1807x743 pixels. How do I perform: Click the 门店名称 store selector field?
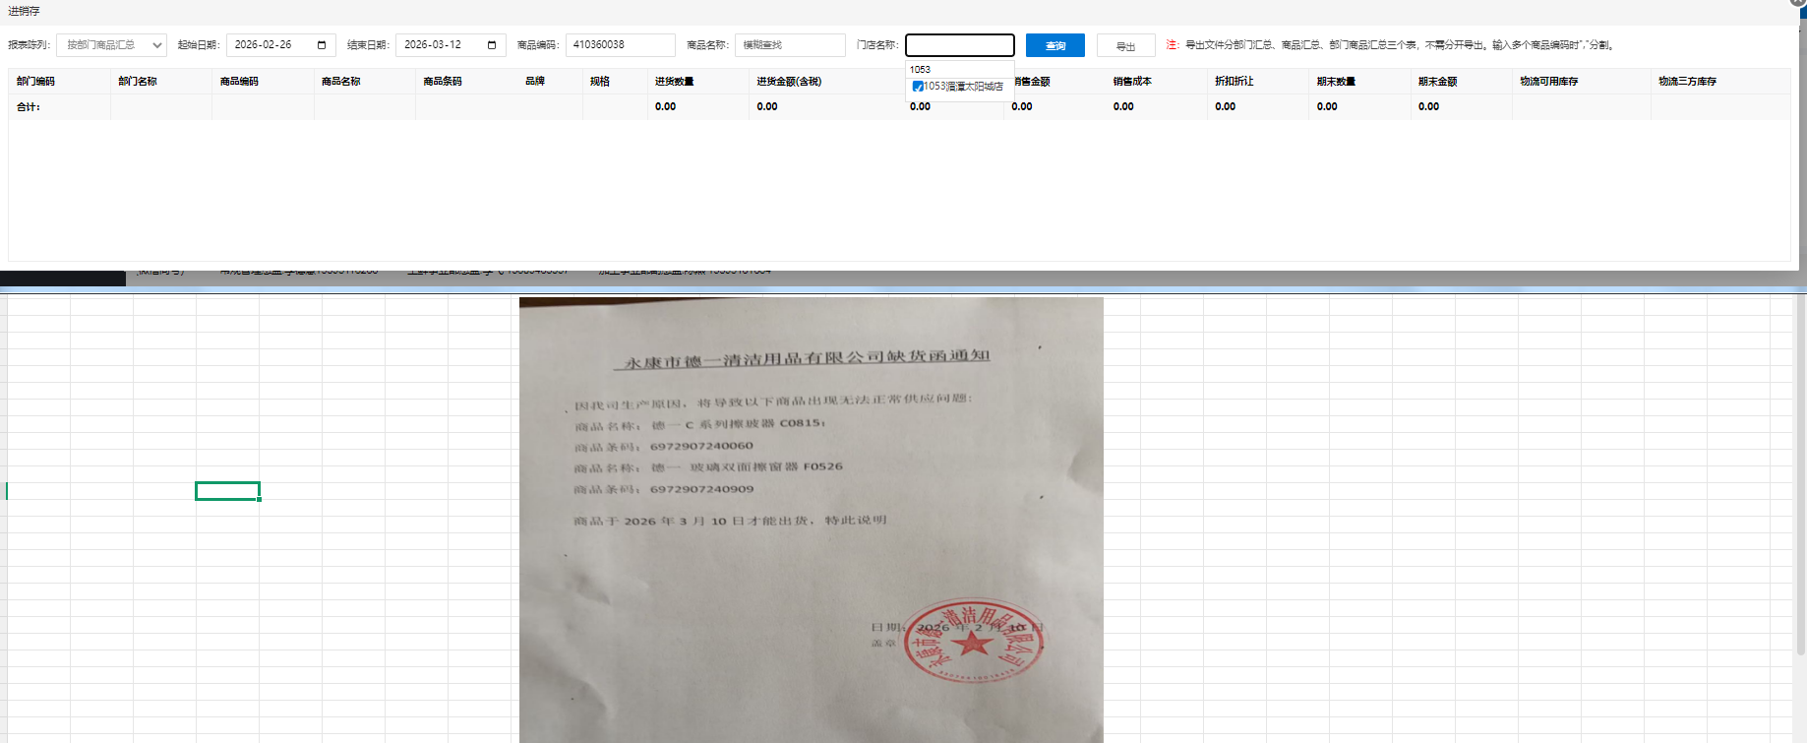click(x=959, y=45)
